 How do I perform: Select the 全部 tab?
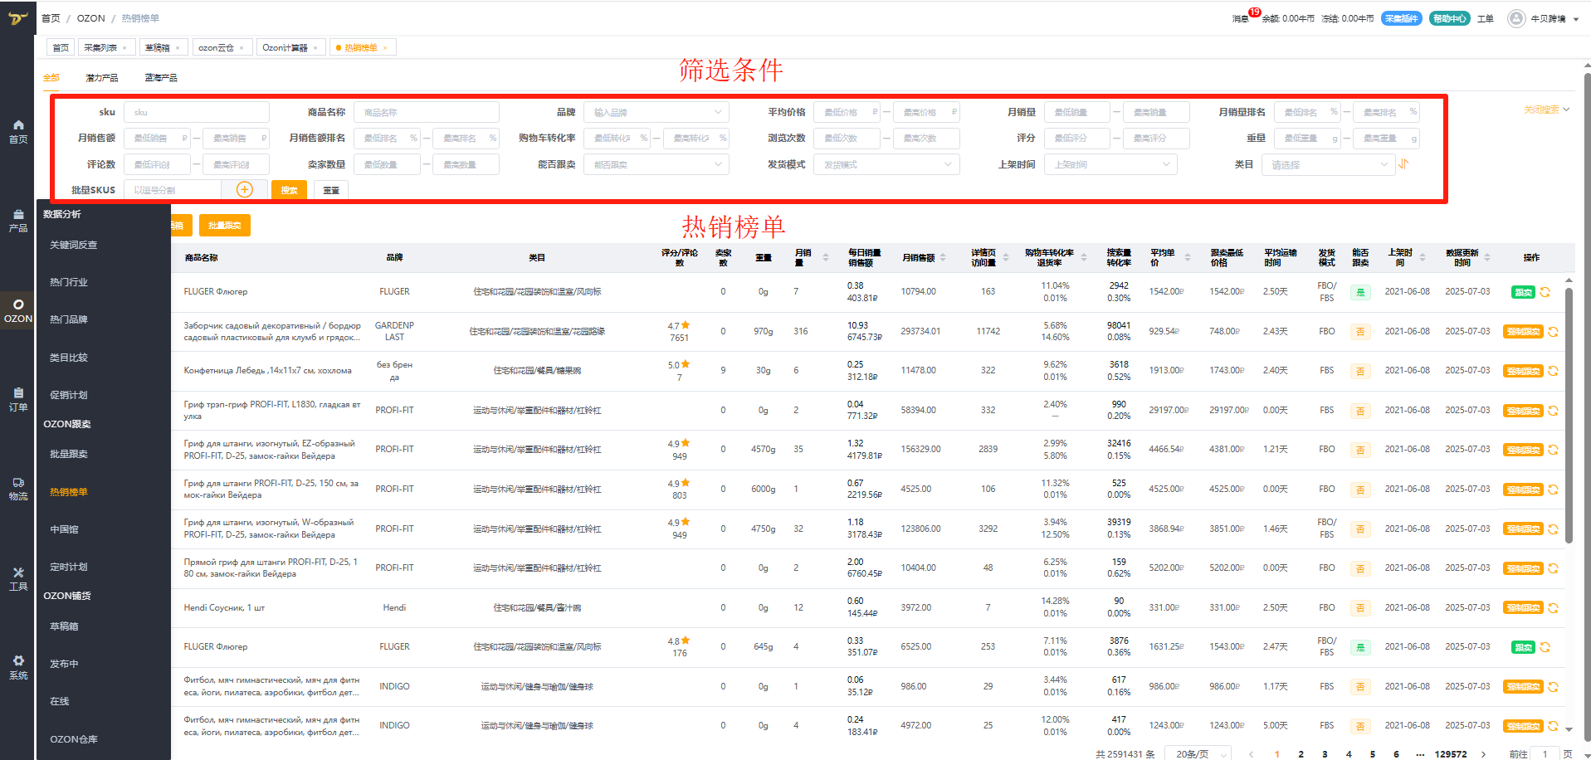pos(51,78)
